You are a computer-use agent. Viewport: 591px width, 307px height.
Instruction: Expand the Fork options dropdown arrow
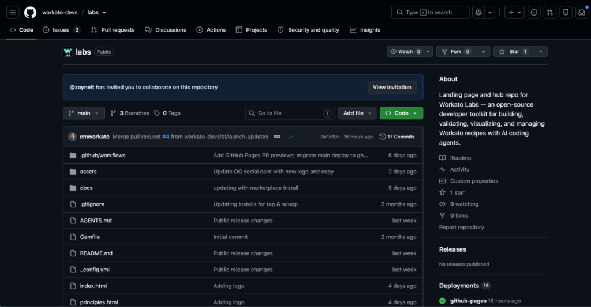(483, 51)
